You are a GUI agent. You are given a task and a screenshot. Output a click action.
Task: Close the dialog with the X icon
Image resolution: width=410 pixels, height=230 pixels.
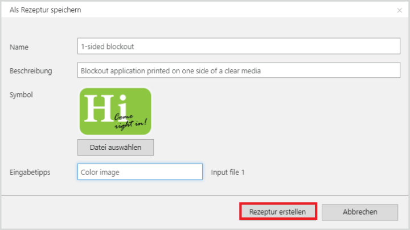click(399, 10)
